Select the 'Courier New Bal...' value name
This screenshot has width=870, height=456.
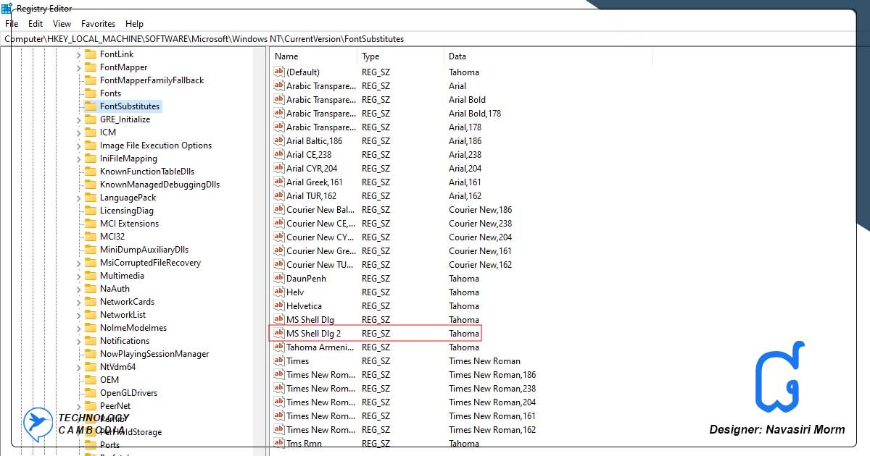point(320,209)
